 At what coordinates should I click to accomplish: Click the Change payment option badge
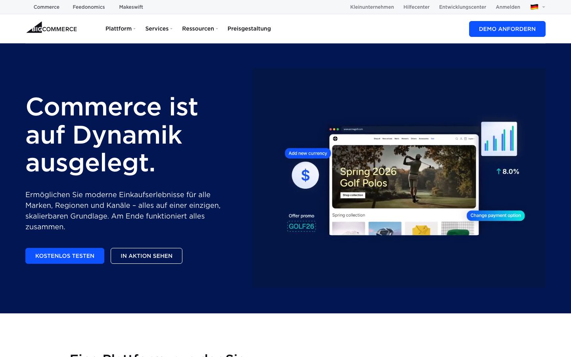496,215
